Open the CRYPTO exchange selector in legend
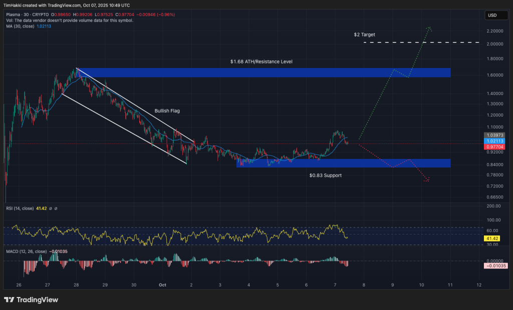This screenshot has height=310, width=513. coord(39,15)
